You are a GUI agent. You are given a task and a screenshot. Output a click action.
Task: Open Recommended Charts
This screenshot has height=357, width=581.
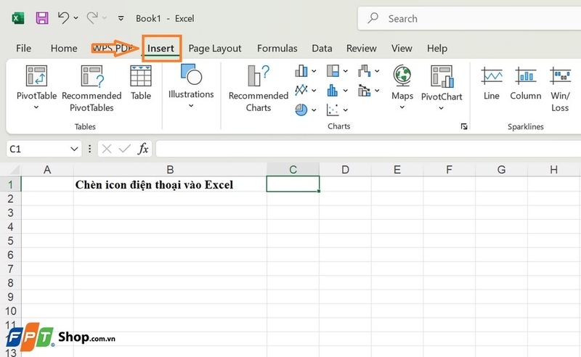click(x=259, y=88)
